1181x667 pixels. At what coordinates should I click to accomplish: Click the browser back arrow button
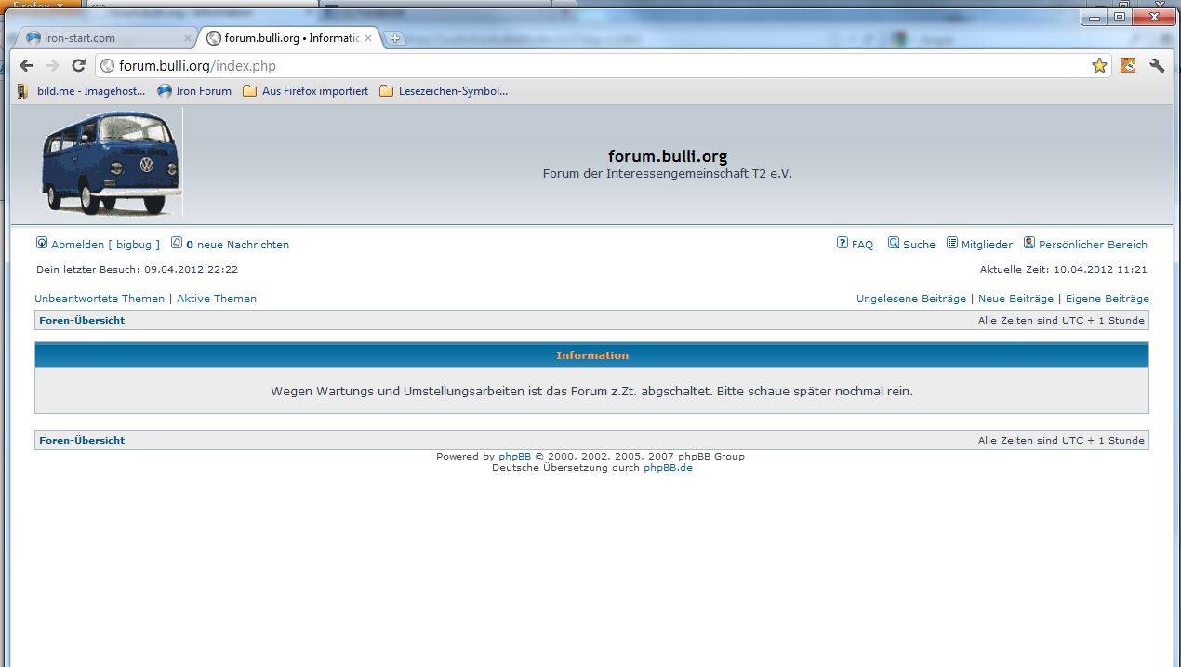pyautogui.click(x=26, y=65)
